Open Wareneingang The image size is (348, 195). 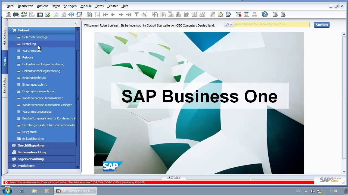[x=32, y=51]
